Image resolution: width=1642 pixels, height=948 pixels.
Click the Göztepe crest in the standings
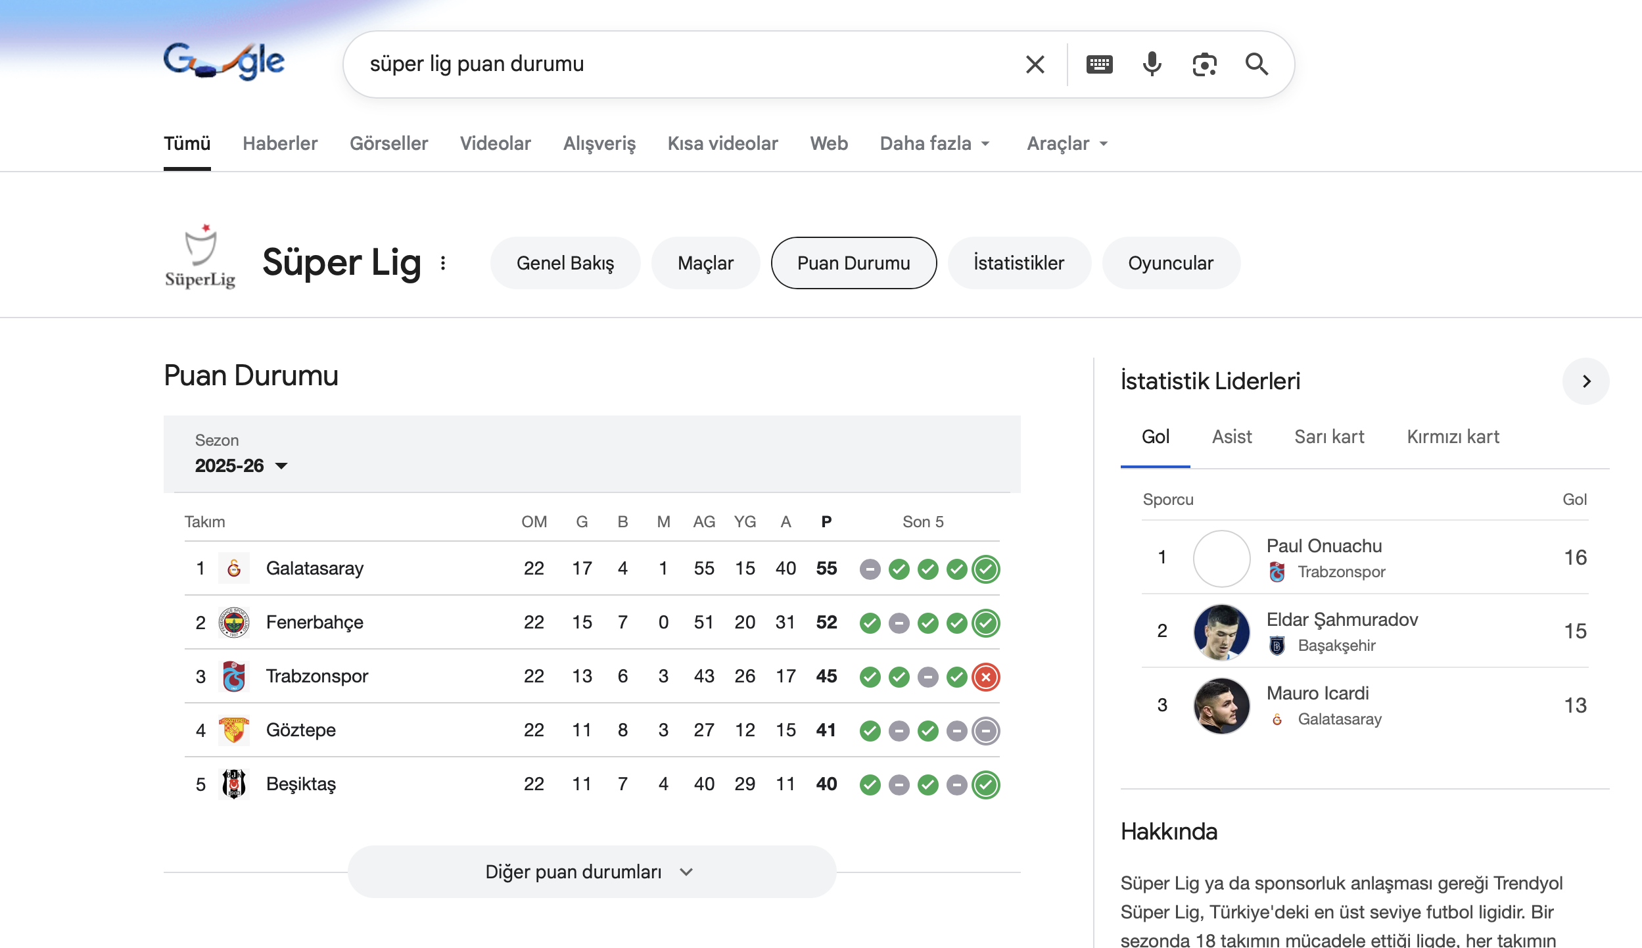(x=234, y=730)
